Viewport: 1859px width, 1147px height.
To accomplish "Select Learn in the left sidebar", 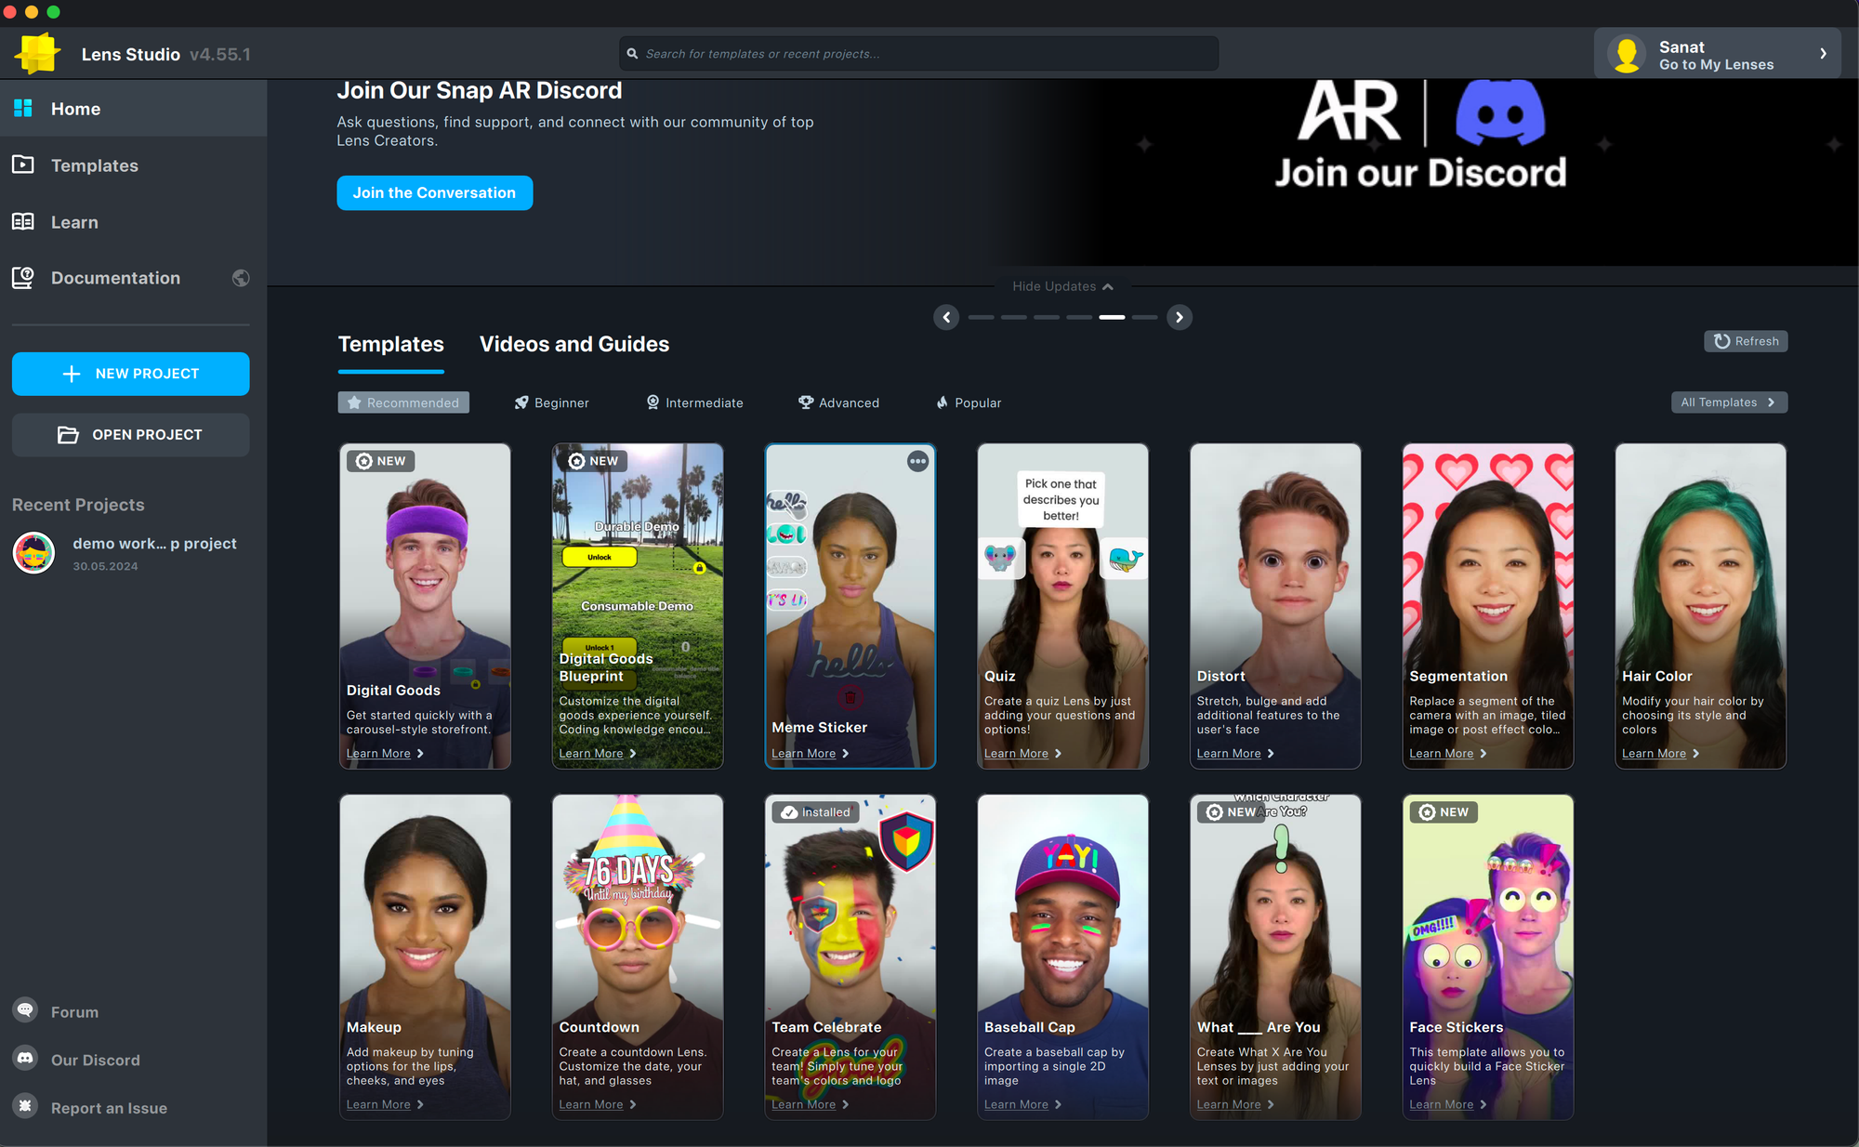I will (74, 222).
